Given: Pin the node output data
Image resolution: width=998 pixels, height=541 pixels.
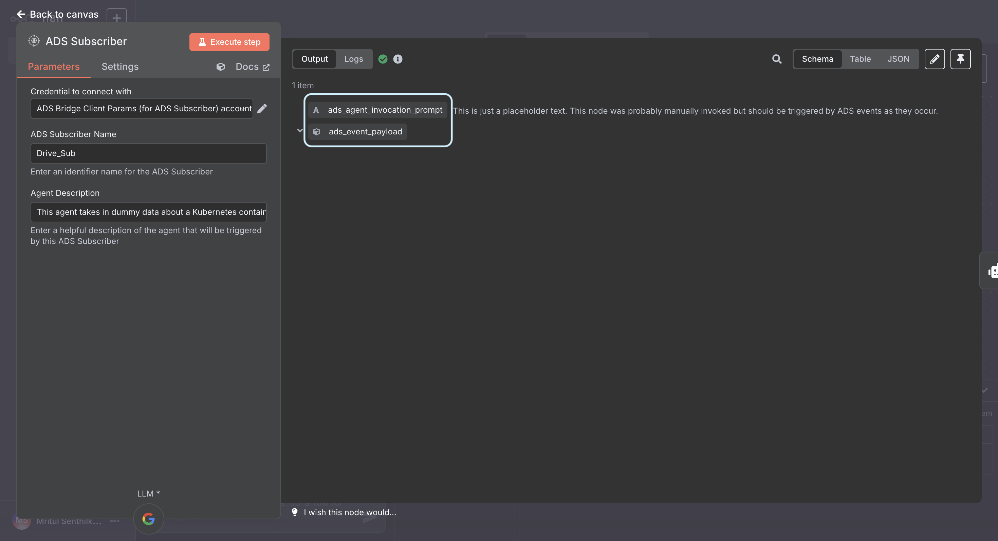Looking at the screenshot, I should pos(960,59).
